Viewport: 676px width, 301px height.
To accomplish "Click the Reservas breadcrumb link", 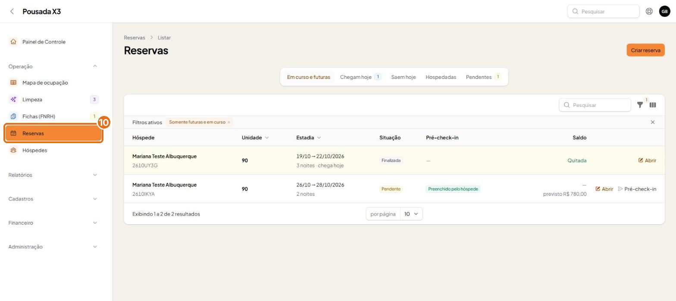I will tap(135, 38).
